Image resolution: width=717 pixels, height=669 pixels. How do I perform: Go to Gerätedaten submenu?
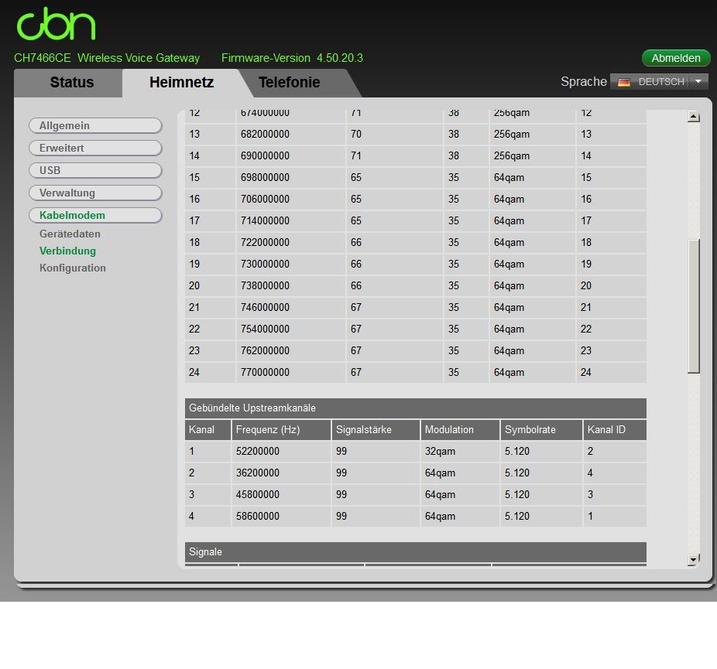(x=70, y=234)
